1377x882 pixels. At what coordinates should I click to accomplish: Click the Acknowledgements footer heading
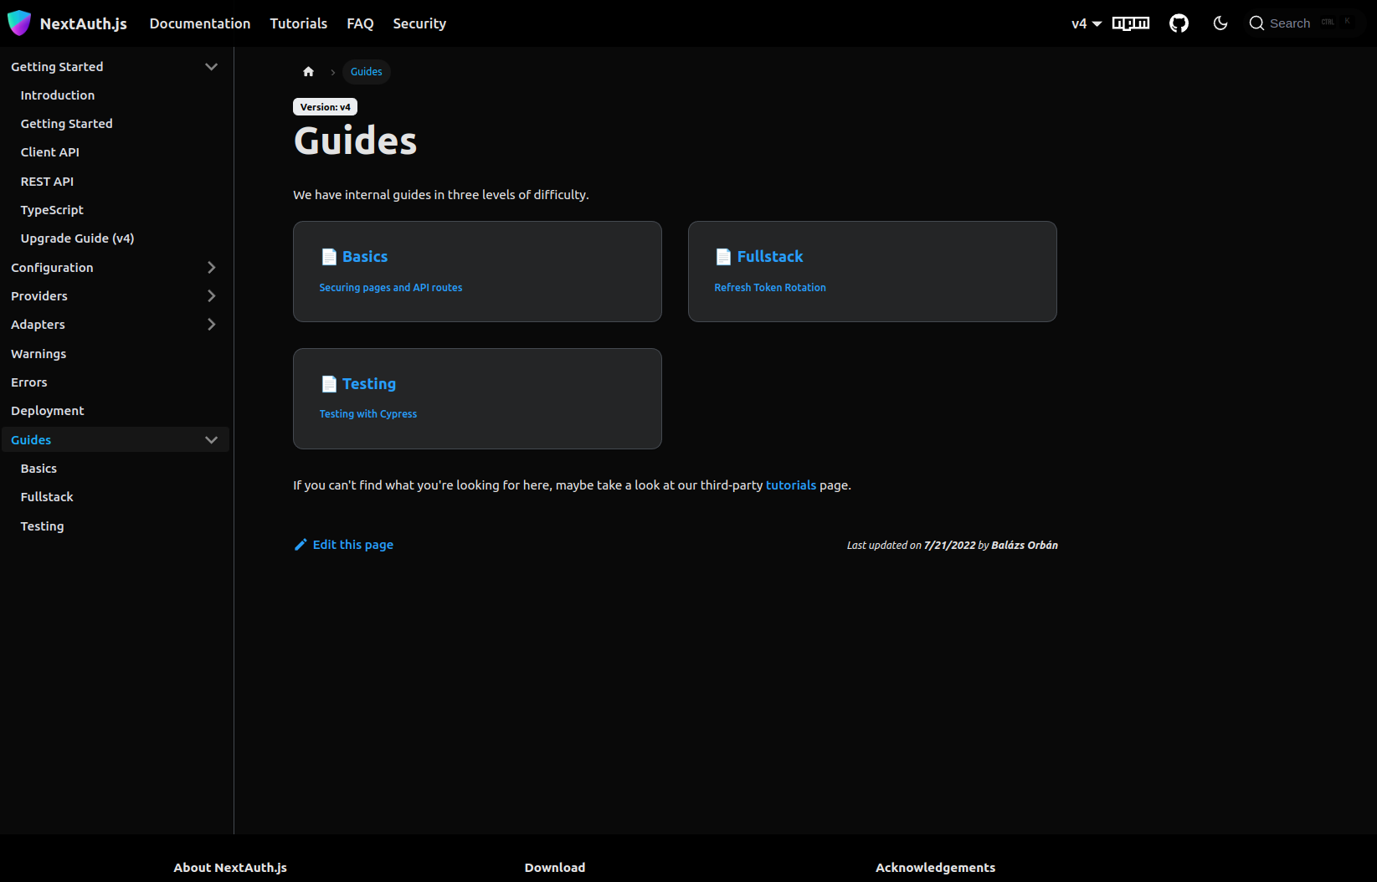click(935, 868)
